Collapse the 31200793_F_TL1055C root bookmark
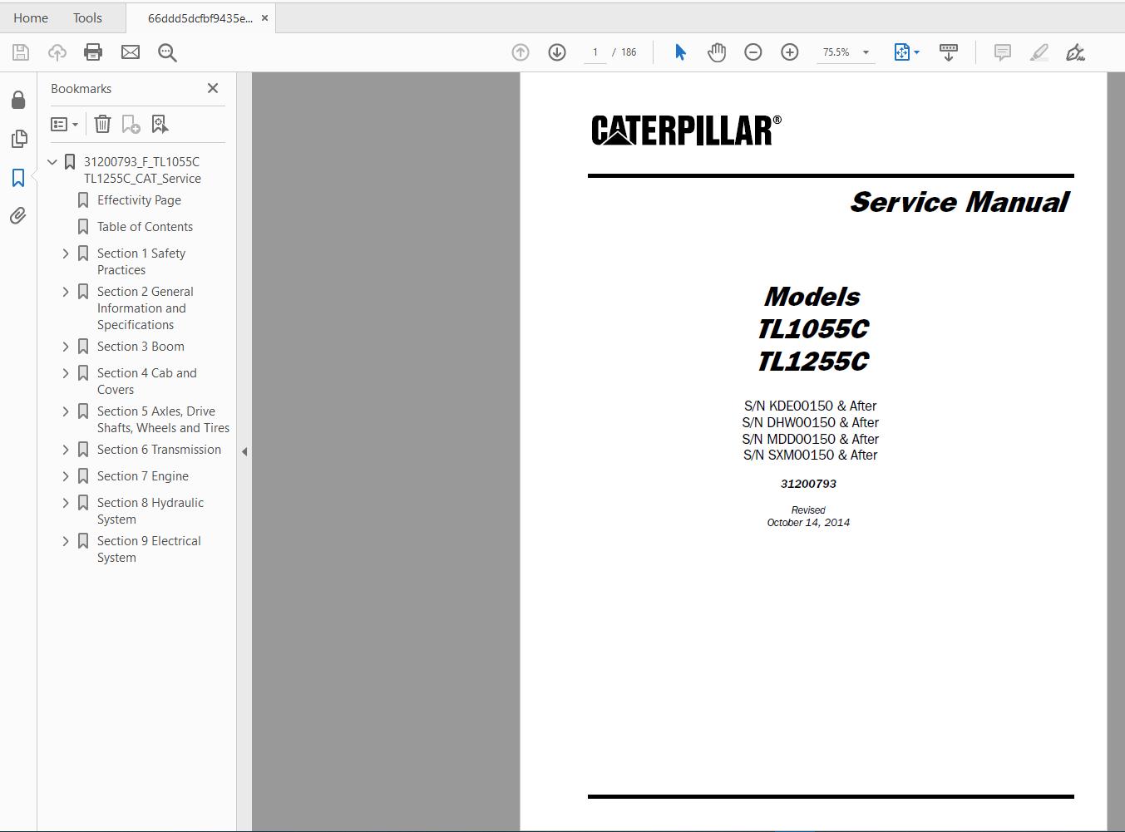Screen dimensions: 1125x832 52,162
